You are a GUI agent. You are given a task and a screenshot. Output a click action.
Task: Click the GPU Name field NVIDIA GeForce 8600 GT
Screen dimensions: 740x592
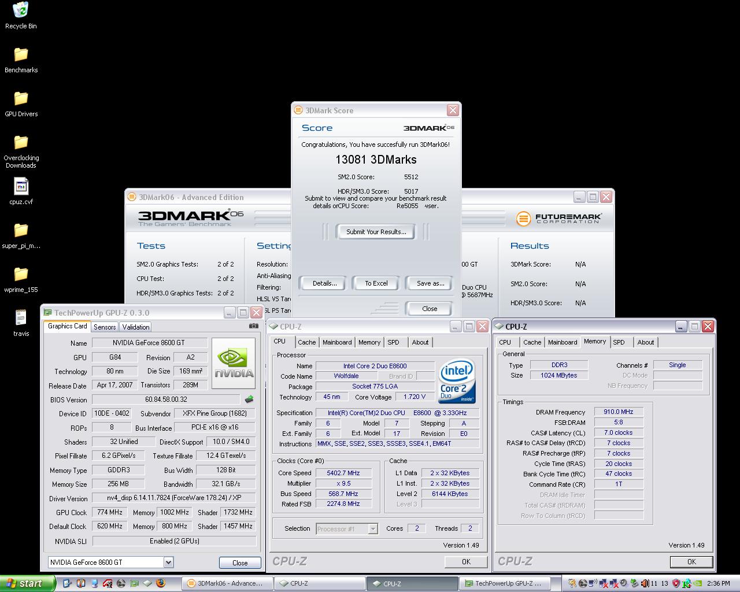(150, 343)
